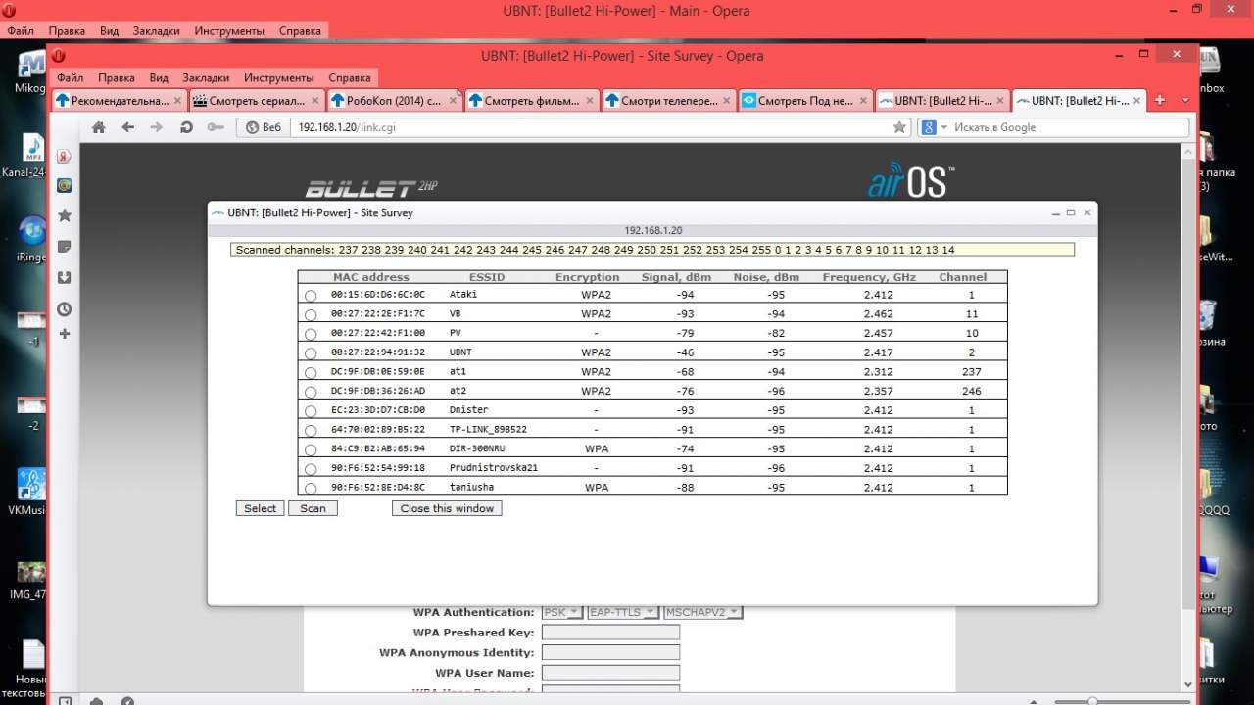1254x705 pixels.
Task: Select the Dnister network radio button
Action: pyautogui.click(x=311, y=411)
